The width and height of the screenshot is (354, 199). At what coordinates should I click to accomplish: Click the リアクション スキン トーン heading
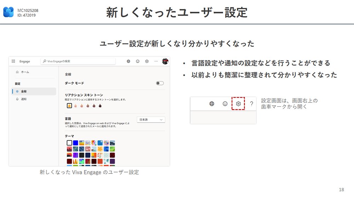84,95
